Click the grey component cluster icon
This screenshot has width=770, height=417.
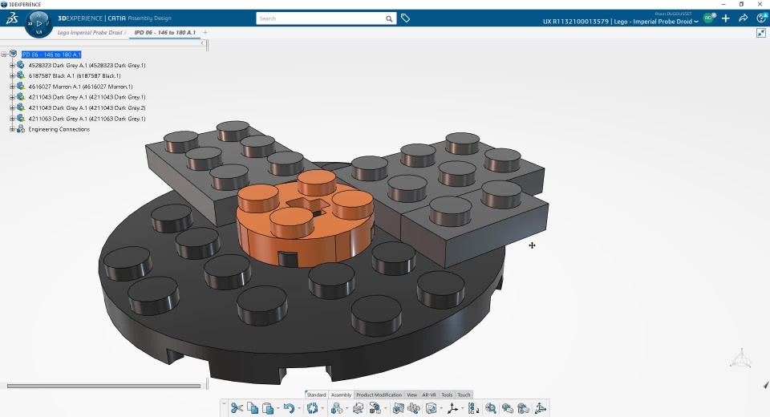point(414,408)
